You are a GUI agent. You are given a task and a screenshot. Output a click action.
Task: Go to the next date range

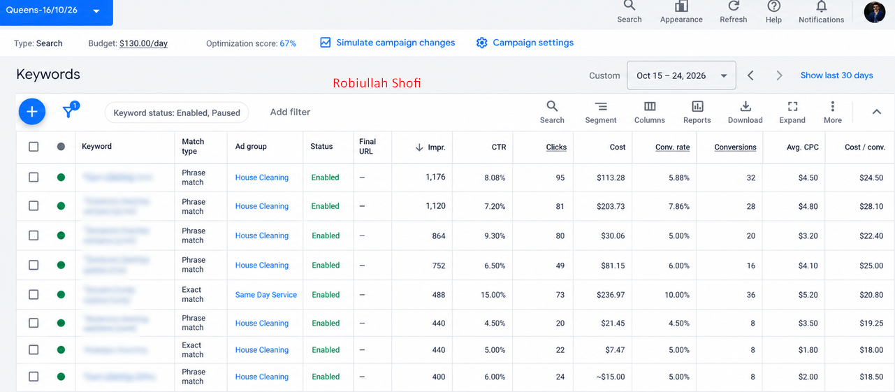[780, 75]
